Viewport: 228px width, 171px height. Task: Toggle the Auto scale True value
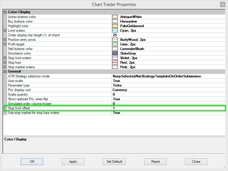[168, 81]
